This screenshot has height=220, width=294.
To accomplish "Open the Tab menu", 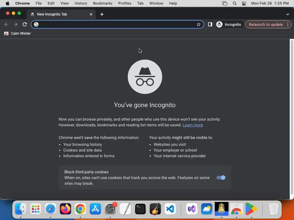I will click(140, 3).
